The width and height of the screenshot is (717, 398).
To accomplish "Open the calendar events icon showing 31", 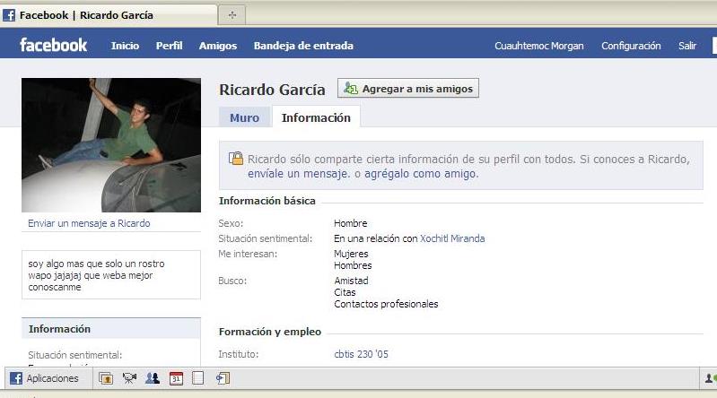I will pyautogui.click(x=176, y=378).
